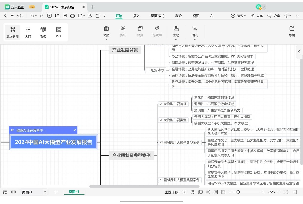Toggle page panel icon in bottom bar
Image resolution: width=303 pixels, height=204 pixels.
13,192
